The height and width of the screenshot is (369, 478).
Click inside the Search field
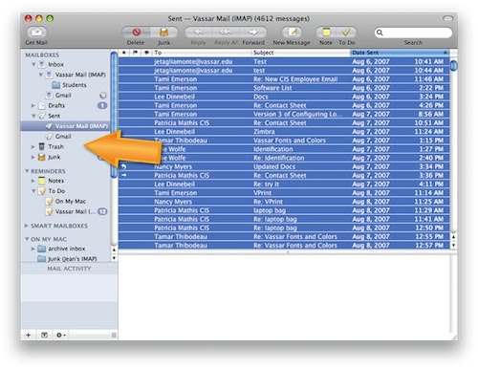point(413,33)
